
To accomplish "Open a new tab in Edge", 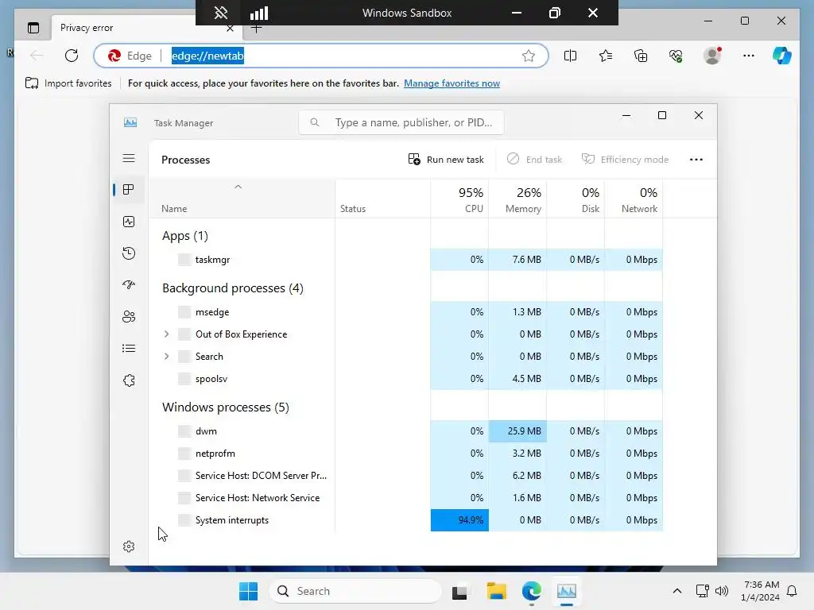I will 257,29.
